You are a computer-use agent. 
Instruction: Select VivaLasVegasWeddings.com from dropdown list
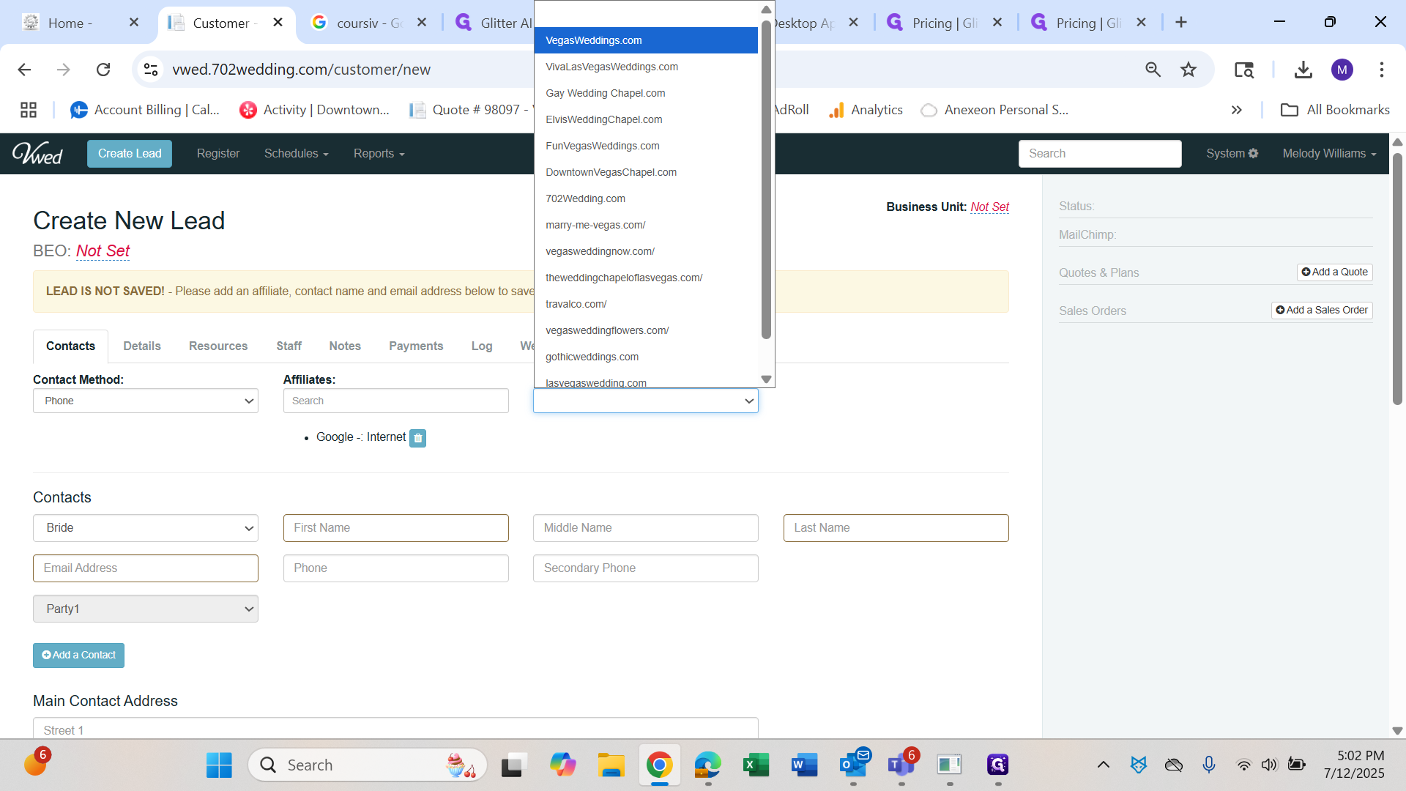coord(611,67)
